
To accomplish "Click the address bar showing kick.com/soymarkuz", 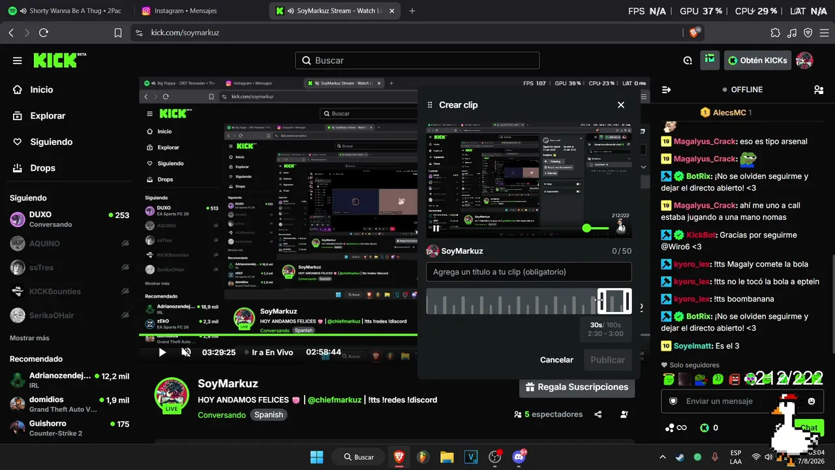I will 407,33.
